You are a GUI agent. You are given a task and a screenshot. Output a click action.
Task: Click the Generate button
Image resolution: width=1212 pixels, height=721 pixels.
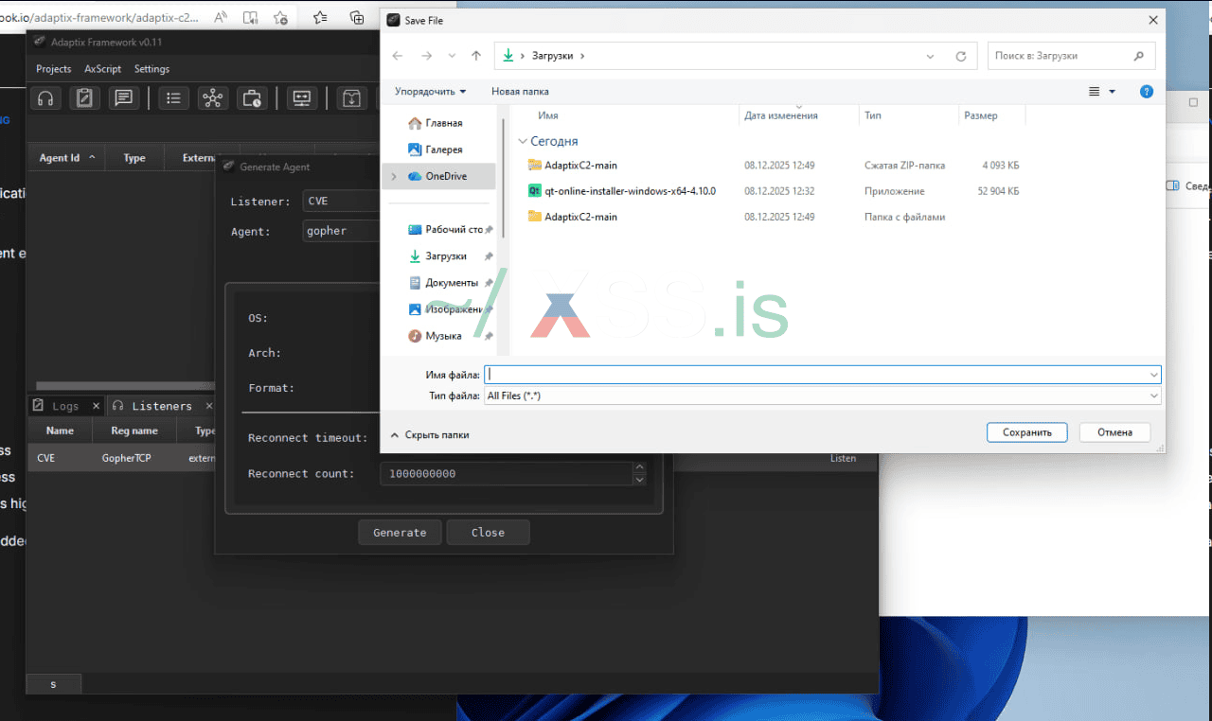(400, 533)
